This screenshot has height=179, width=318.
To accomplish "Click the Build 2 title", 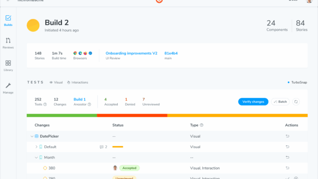I will (x=57, y=22).
